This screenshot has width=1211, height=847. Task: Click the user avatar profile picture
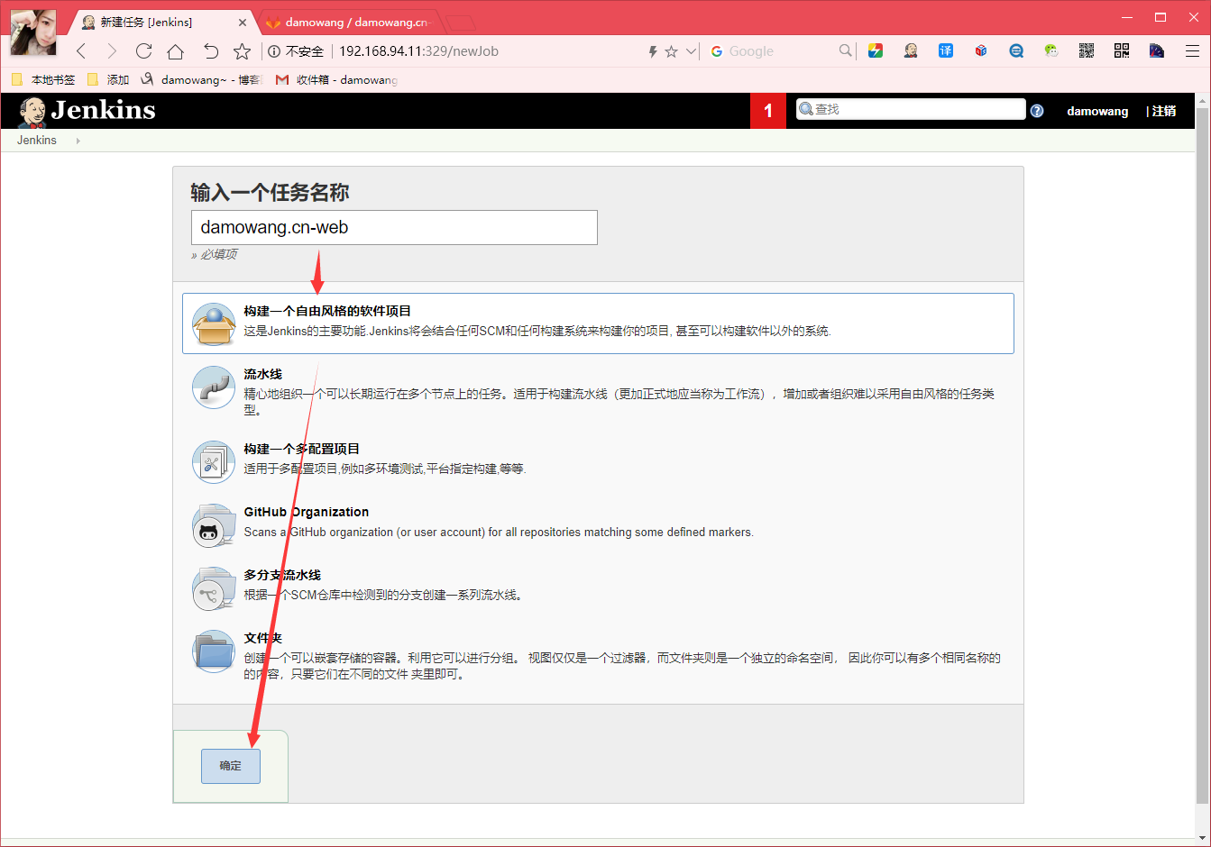click(33, 32)
